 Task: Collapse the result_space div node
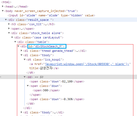(6, 20)
